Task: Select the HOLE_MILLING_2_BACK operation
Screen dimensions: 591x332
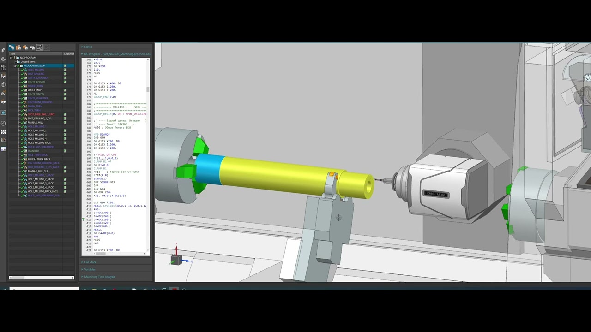Action: [41, 179]
